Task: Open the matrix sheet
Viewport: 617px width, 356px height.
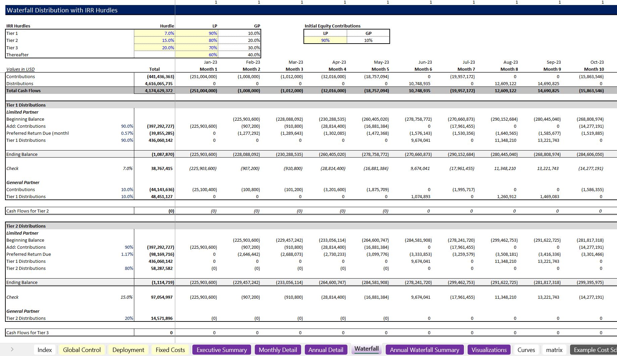Action: pos(554,350)
